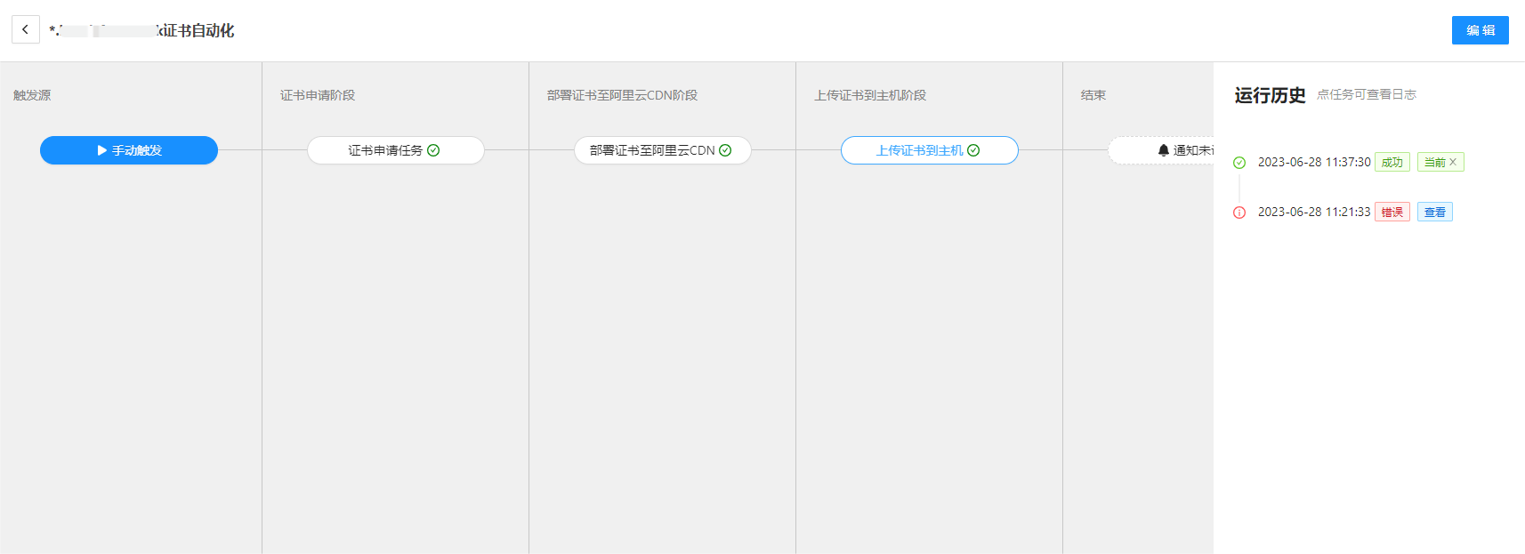Click the success check icon beside 部署证书至阿里云CDN
Screen dimensions: 1525x554
[725, 150]
